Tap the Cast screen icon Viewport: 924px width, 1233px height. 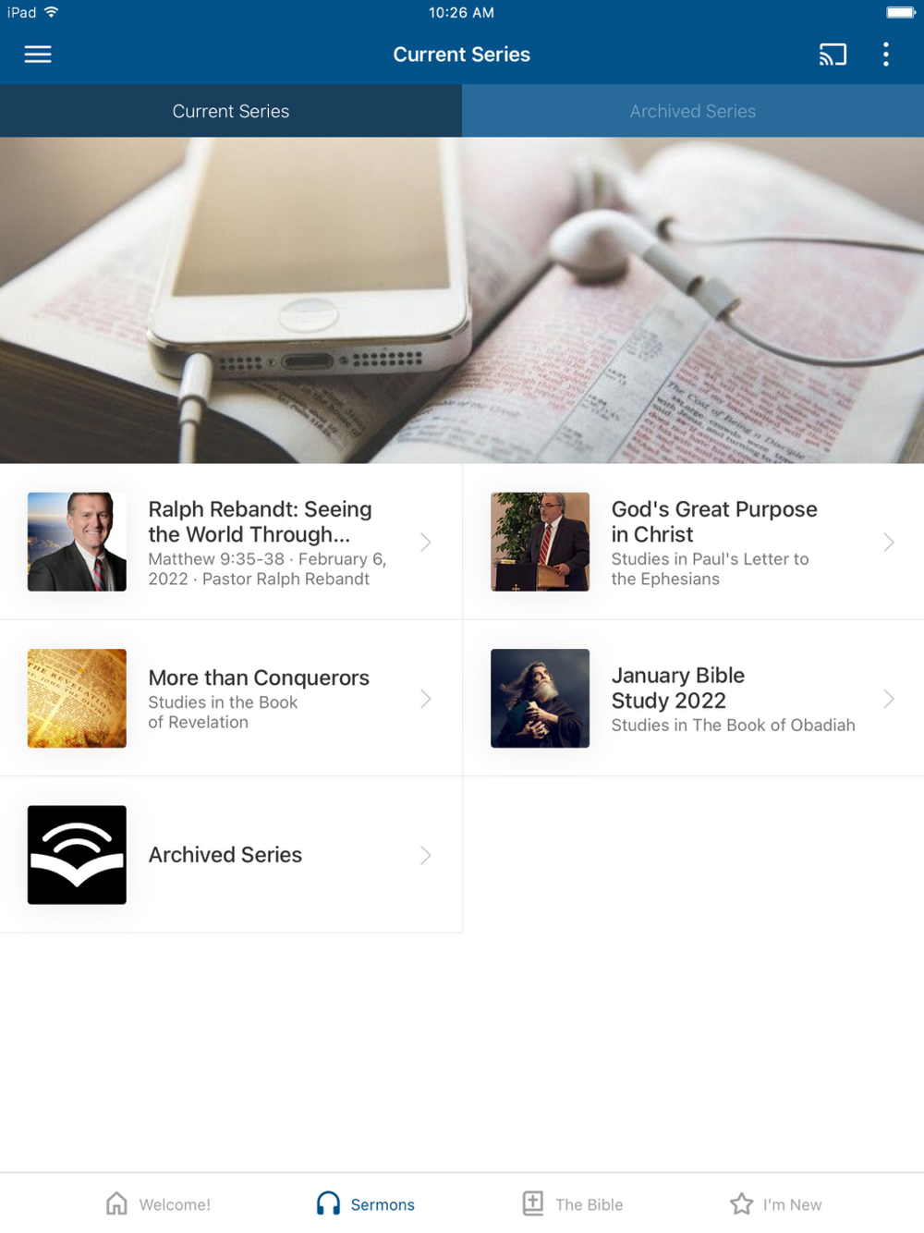pos(833,55)
